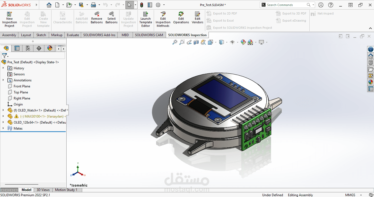Select the Front Plane in the tree
Screen dimensions: 374x197
tap(22, 86)
